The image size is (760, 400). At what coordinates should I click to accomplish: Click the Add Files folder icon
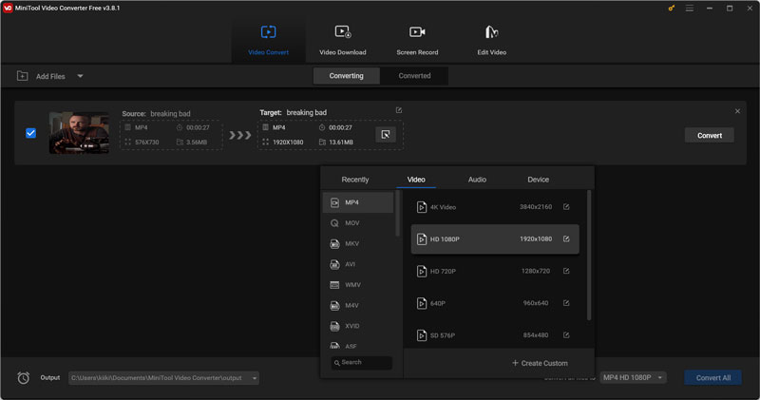(x=22, y=76)
